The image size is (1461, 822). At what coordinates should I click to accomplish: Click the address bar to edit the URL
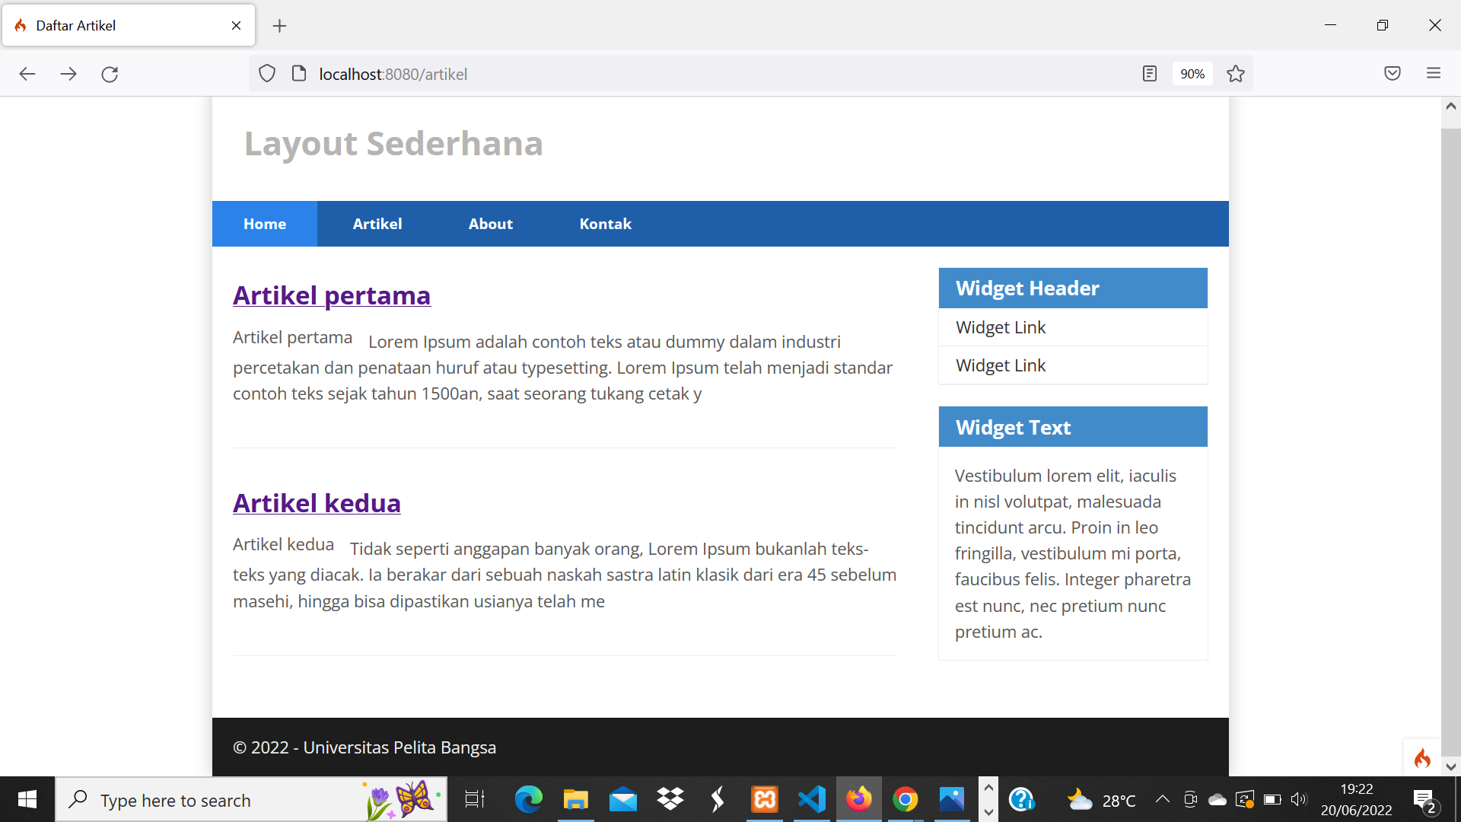[x=609, y=74]
